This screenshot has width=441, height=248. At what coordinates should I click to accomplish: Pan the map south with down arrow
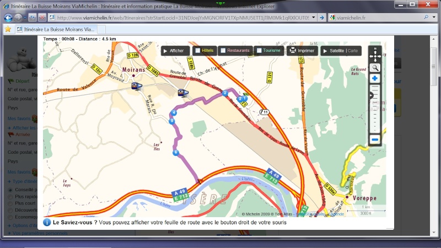(375, 60)
